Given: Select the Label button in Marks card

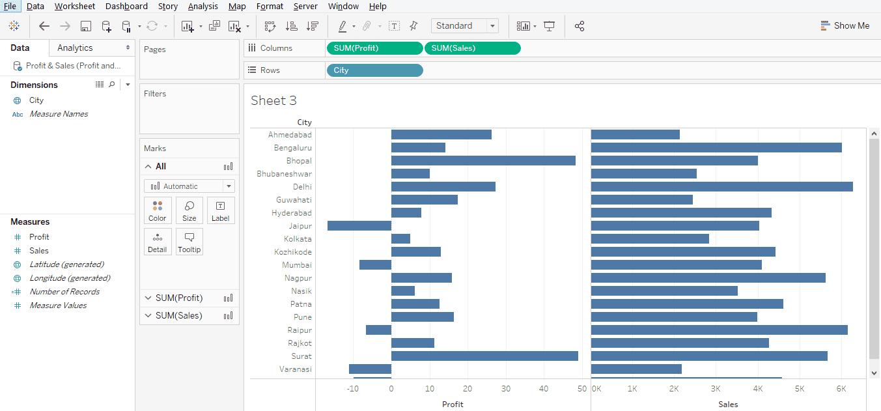Looking at the screenshot, I should [x=221, y=210].
